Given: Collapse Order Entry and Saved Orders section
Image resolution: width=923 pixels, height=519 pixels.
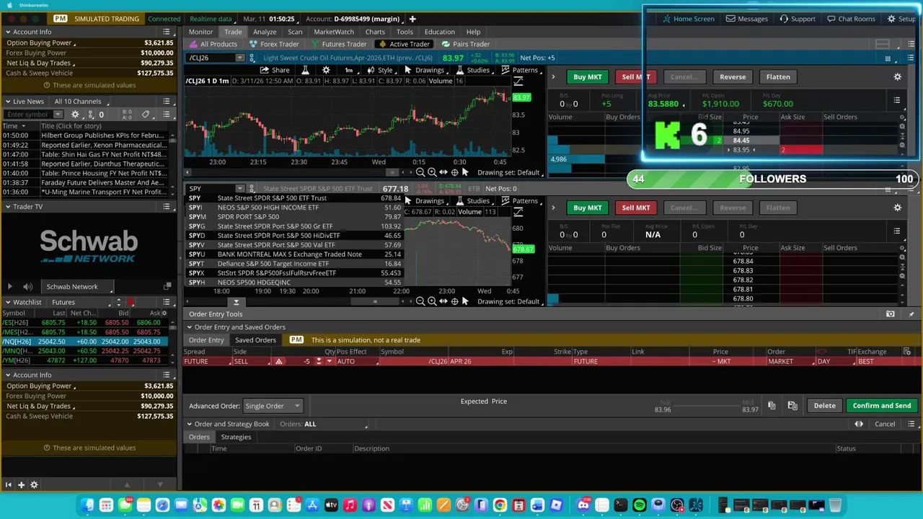Looking at the screenshot, I should tap(189, 327).
